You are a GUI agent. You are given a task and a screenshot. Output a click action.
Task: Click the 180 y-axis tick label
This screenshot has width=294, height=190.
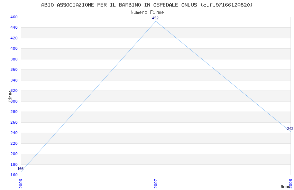click(x=14, y=164)
